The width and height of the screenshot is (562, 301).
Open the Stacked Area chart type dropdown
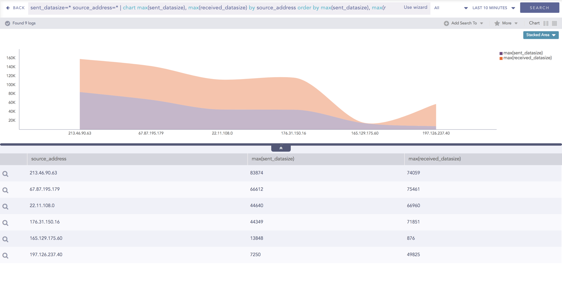point(541,35)
